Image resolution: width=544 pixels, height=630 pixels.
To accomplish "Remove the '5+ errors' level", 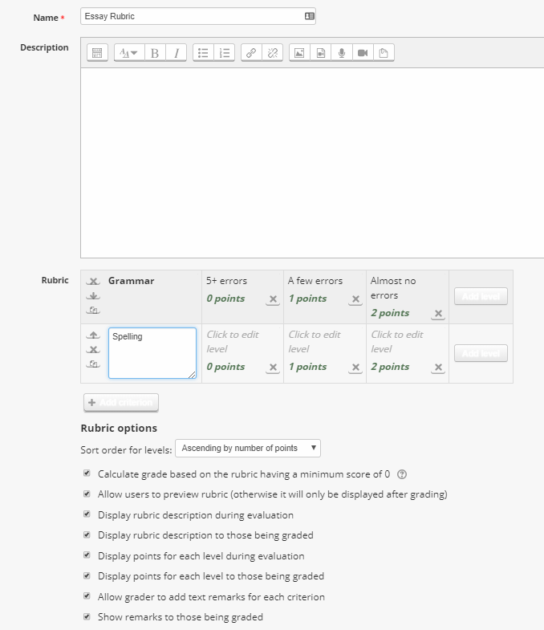I will pyautogui.click(x=273, y=299).
